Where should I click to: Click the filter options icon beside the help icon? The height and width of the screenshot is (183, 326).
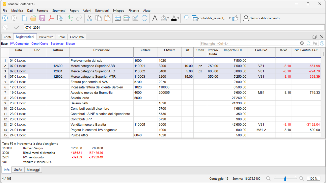315,43
